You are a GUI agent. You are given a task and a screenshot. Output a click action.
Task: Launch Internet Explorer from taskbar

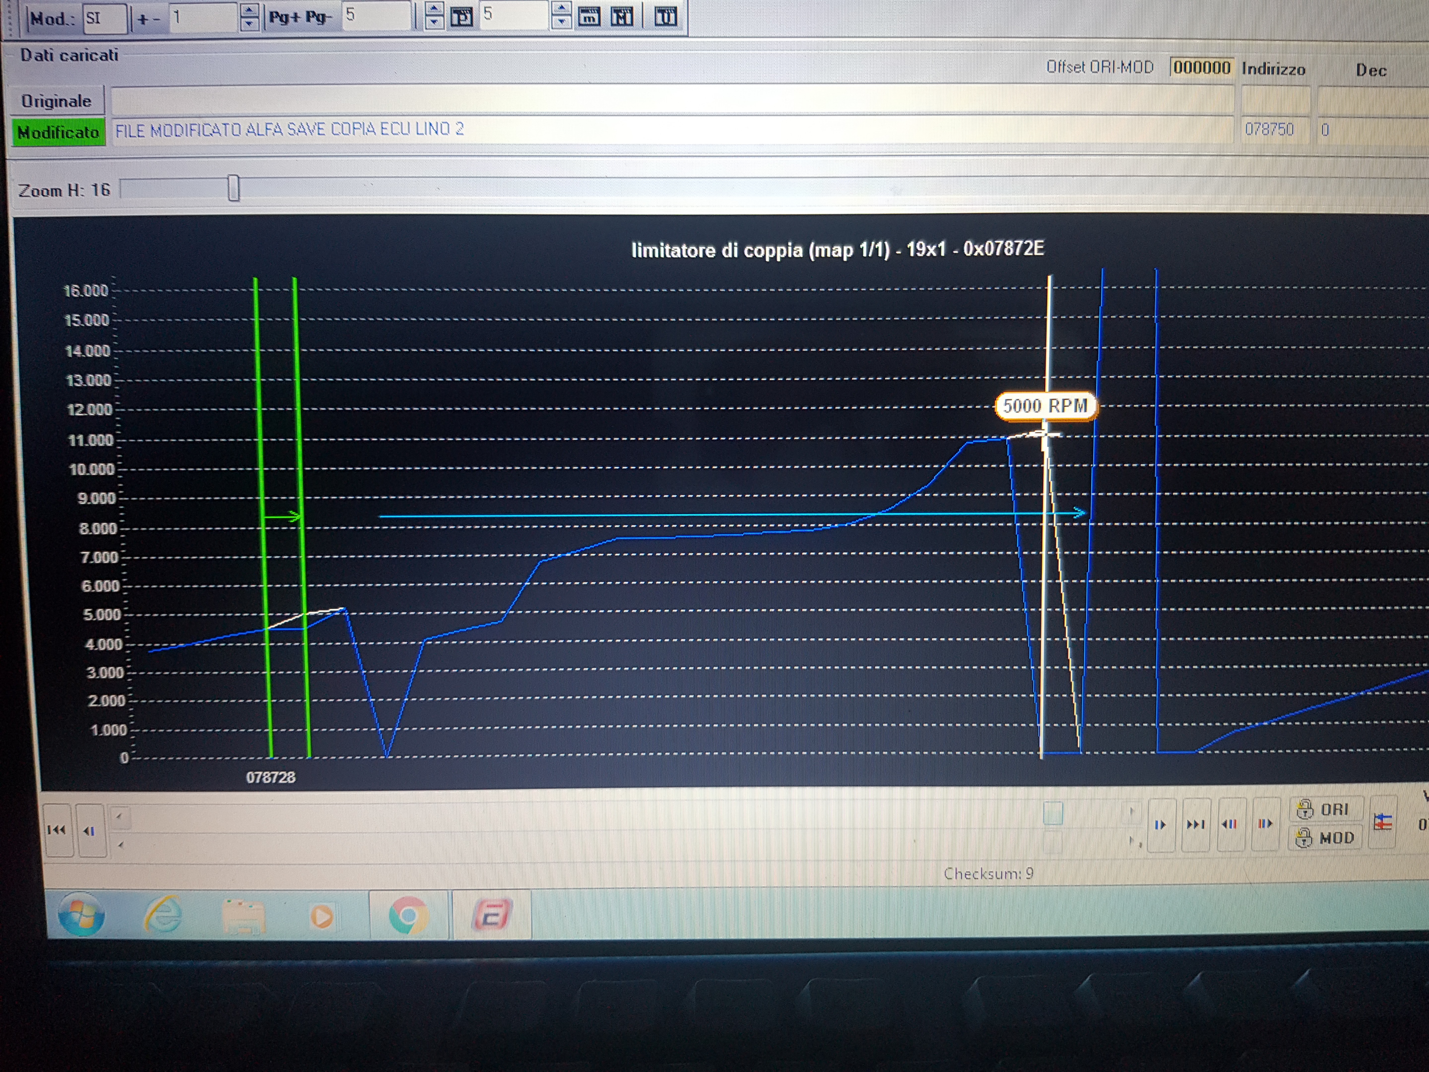tap(162, 914)
